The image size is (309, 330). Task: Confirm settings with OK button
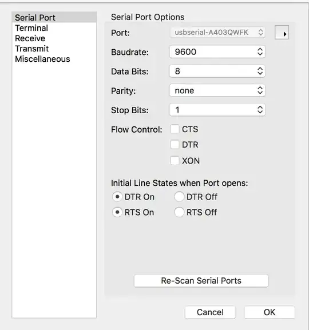270,312
